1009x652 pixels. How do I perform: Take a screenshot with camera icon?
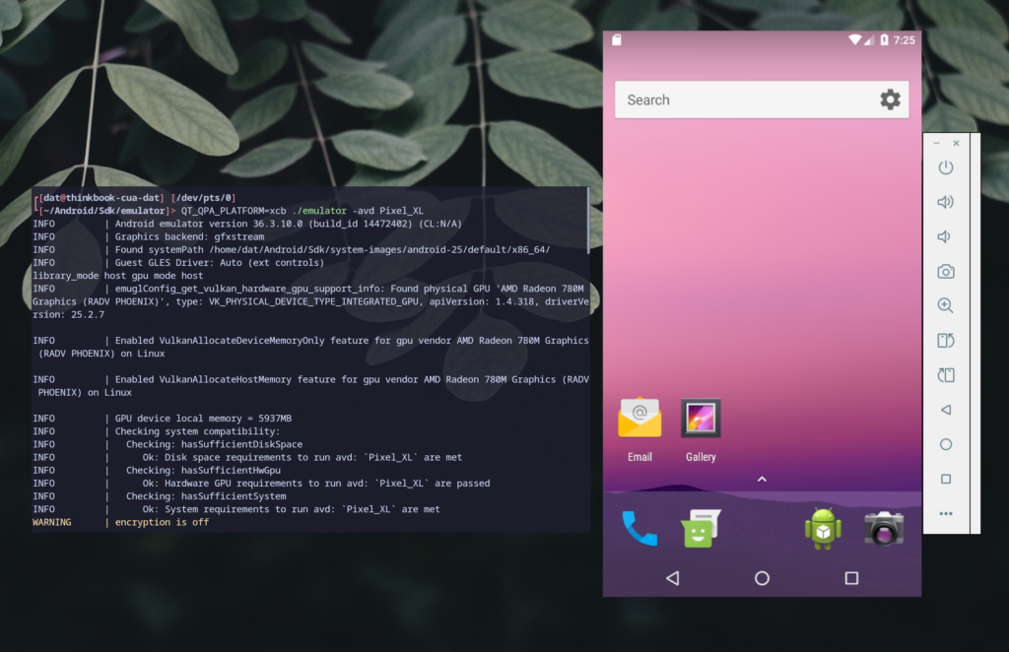pos(945,272)
